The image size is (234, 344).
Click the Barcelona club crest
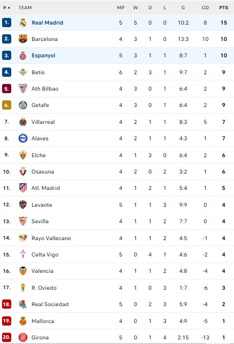[x=23, y=39]
